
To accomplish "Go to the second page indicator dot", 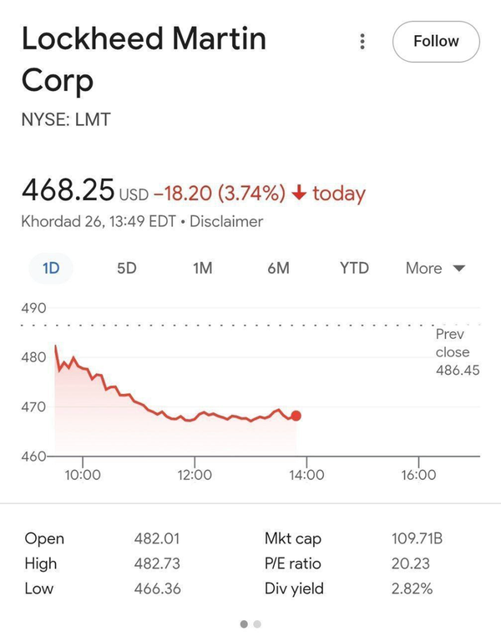I will click(x=257, y=623).
